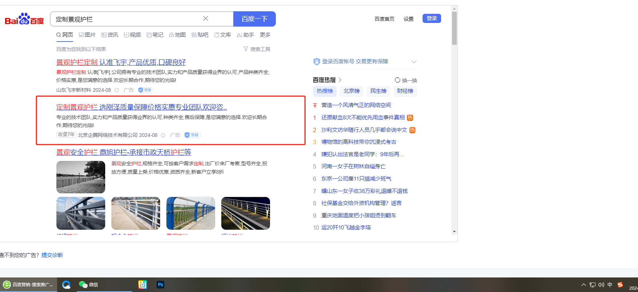This screenshot has height=292, width=638.
Task: Open hot search 东京一公司雇11只猫减少班气
Action: pos(356,179)
